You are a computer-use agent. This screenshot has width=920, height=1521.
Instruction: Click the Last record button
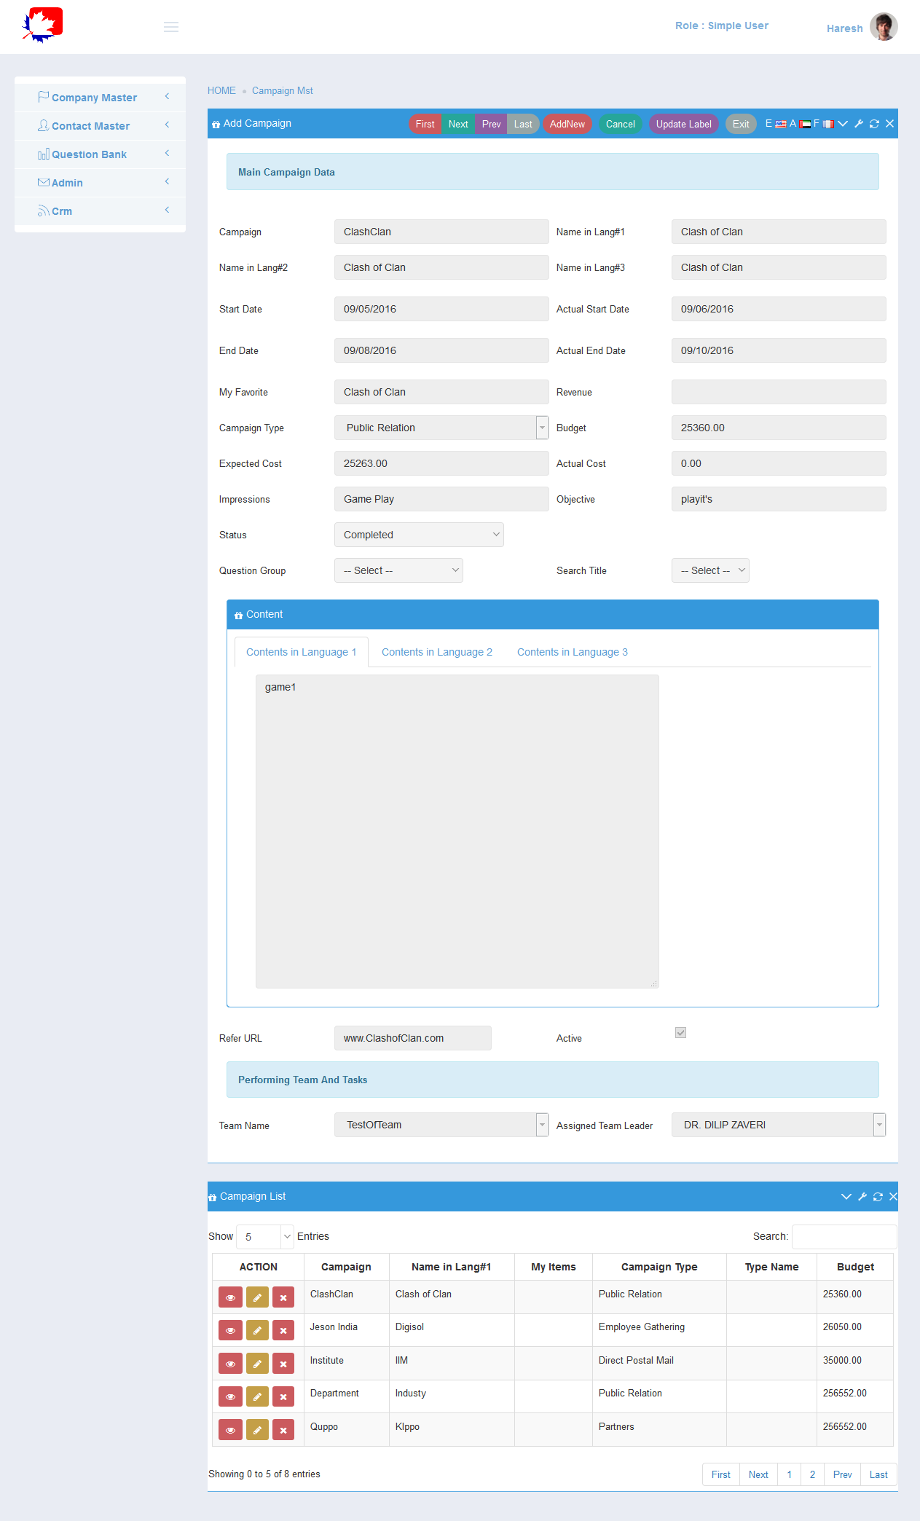click(523, 124)
